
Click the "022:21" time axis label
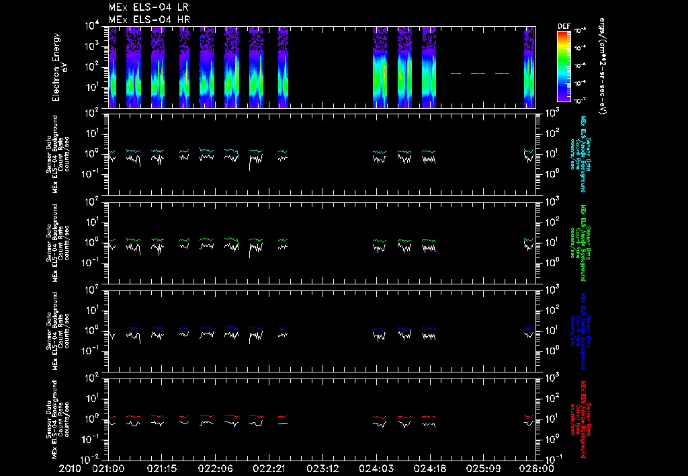(x=269, y=469)
